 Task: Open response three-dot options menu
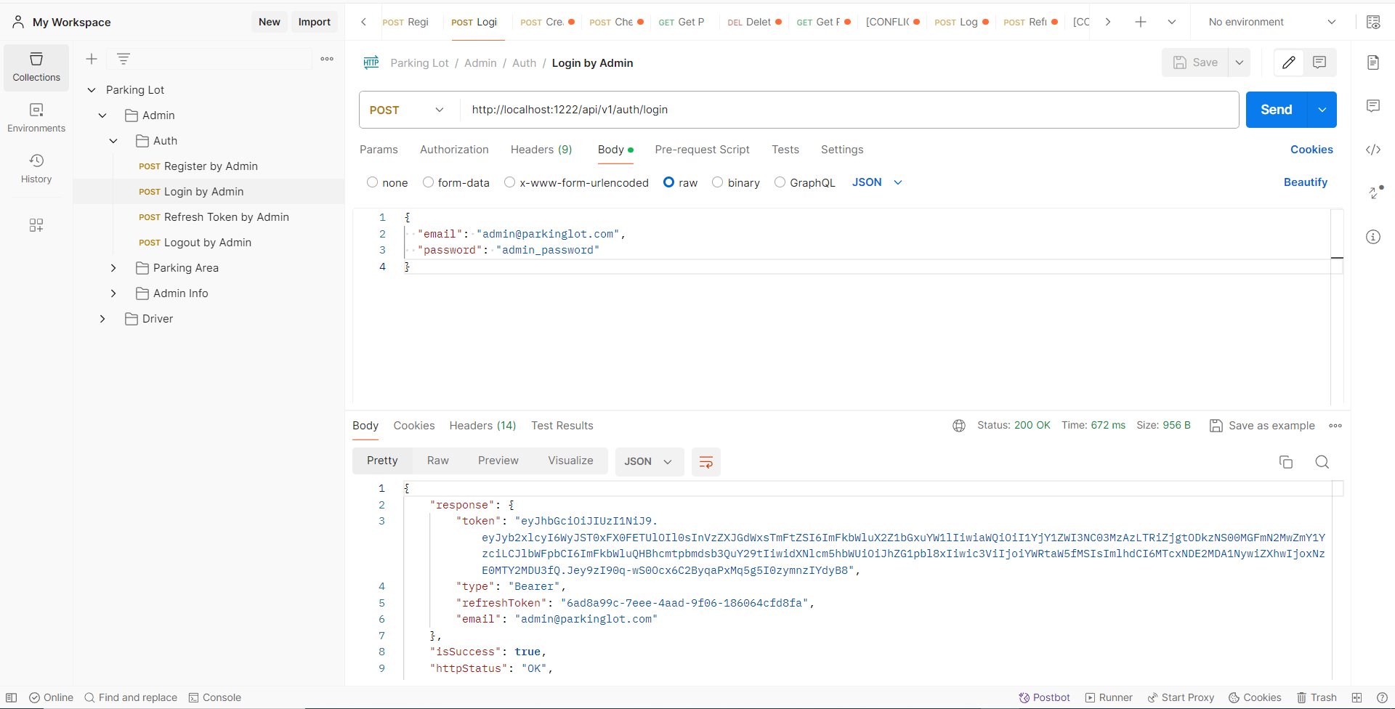(1335, 426)
